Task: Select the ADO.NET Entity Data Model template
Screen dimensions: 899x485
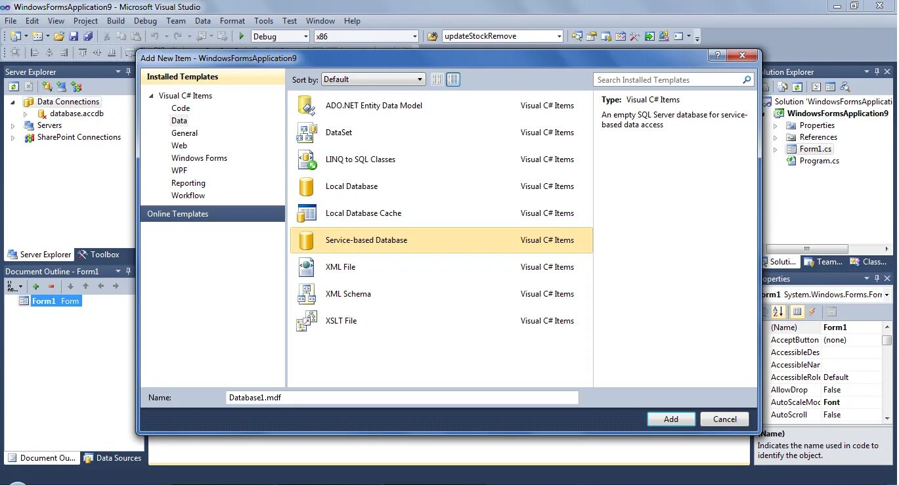Action: [x=441, y=106]
